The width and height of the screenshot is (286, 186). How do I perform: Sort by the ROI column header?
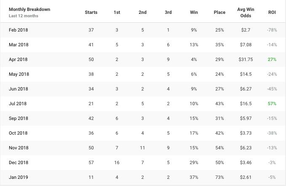[272, 12]
